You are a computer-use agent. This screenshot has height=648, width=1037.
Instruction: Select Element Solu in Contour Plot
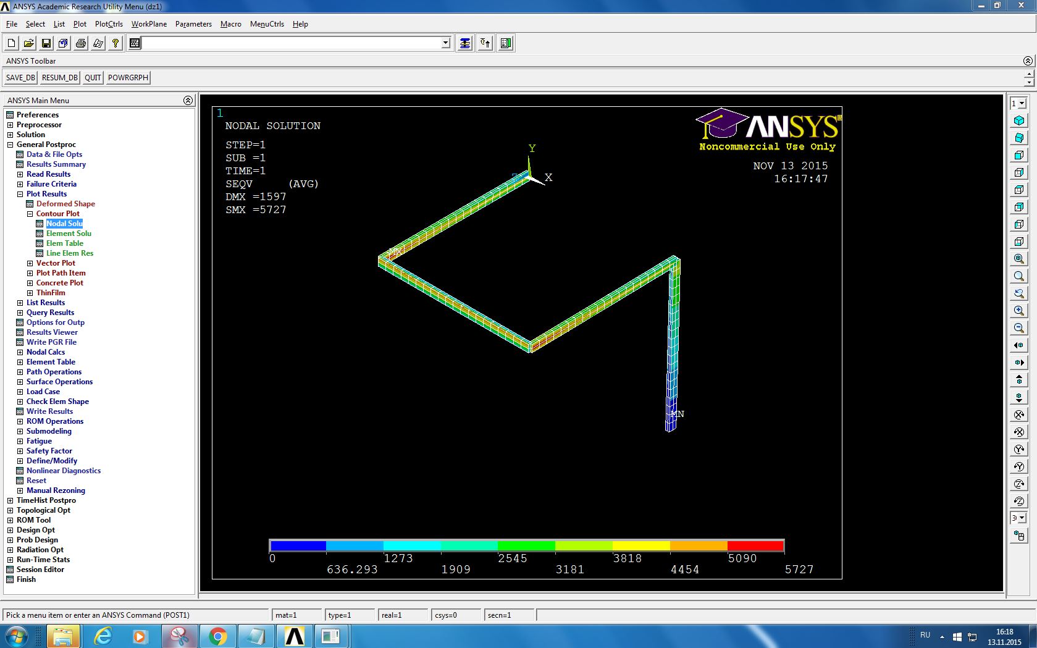click(69, 234)
